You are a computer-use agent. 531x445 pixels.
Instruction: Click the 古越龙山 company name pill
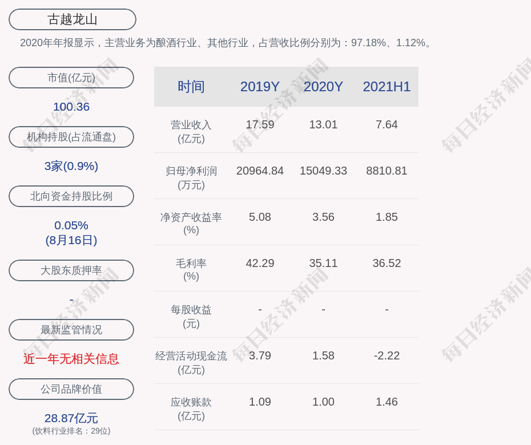click(x=73, y=19)
